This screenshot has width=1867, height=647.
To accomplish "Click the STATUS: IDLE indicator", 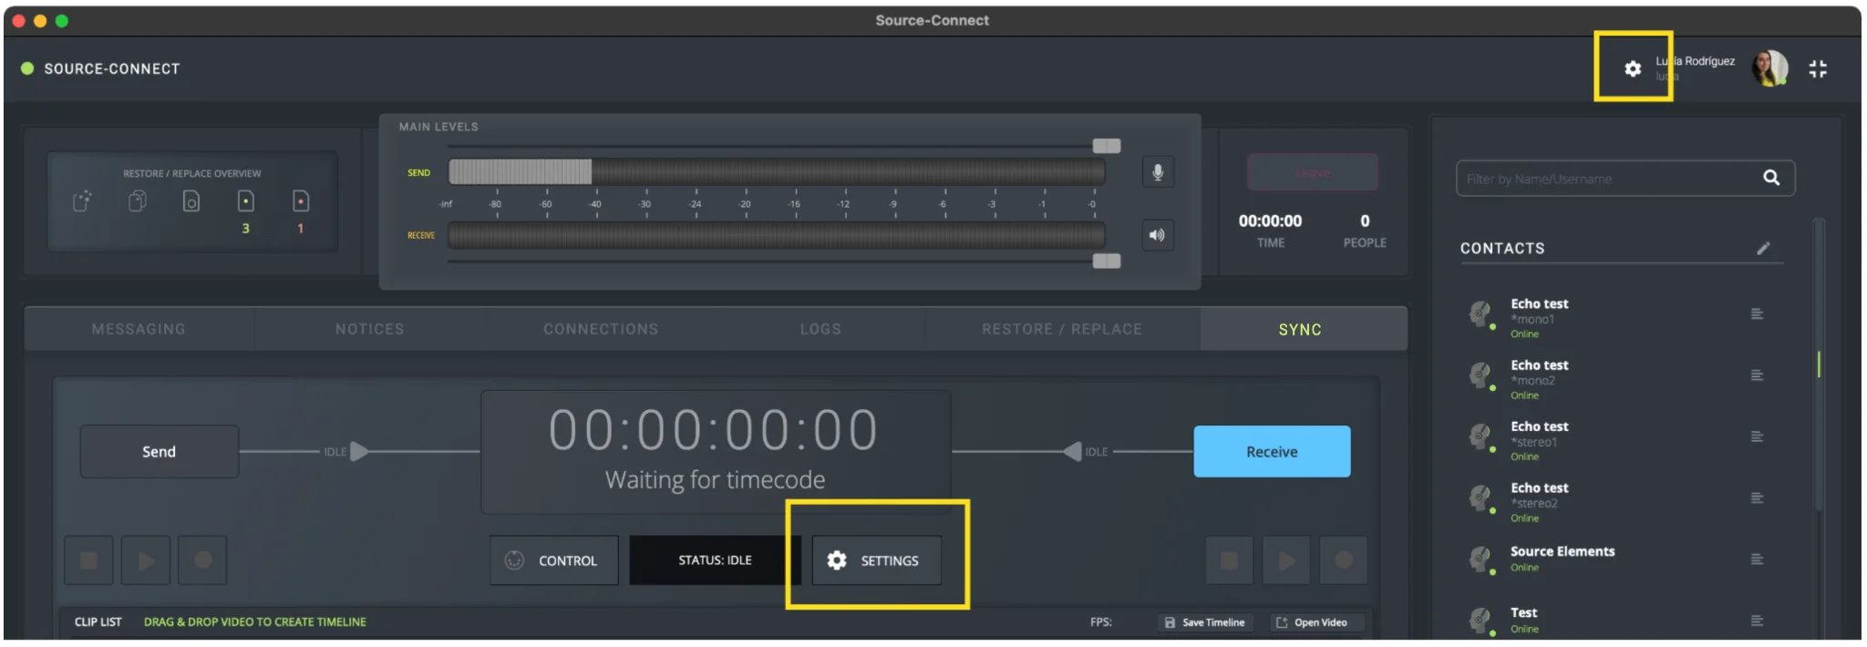I will pyautogui.click(x=715, y=560).
